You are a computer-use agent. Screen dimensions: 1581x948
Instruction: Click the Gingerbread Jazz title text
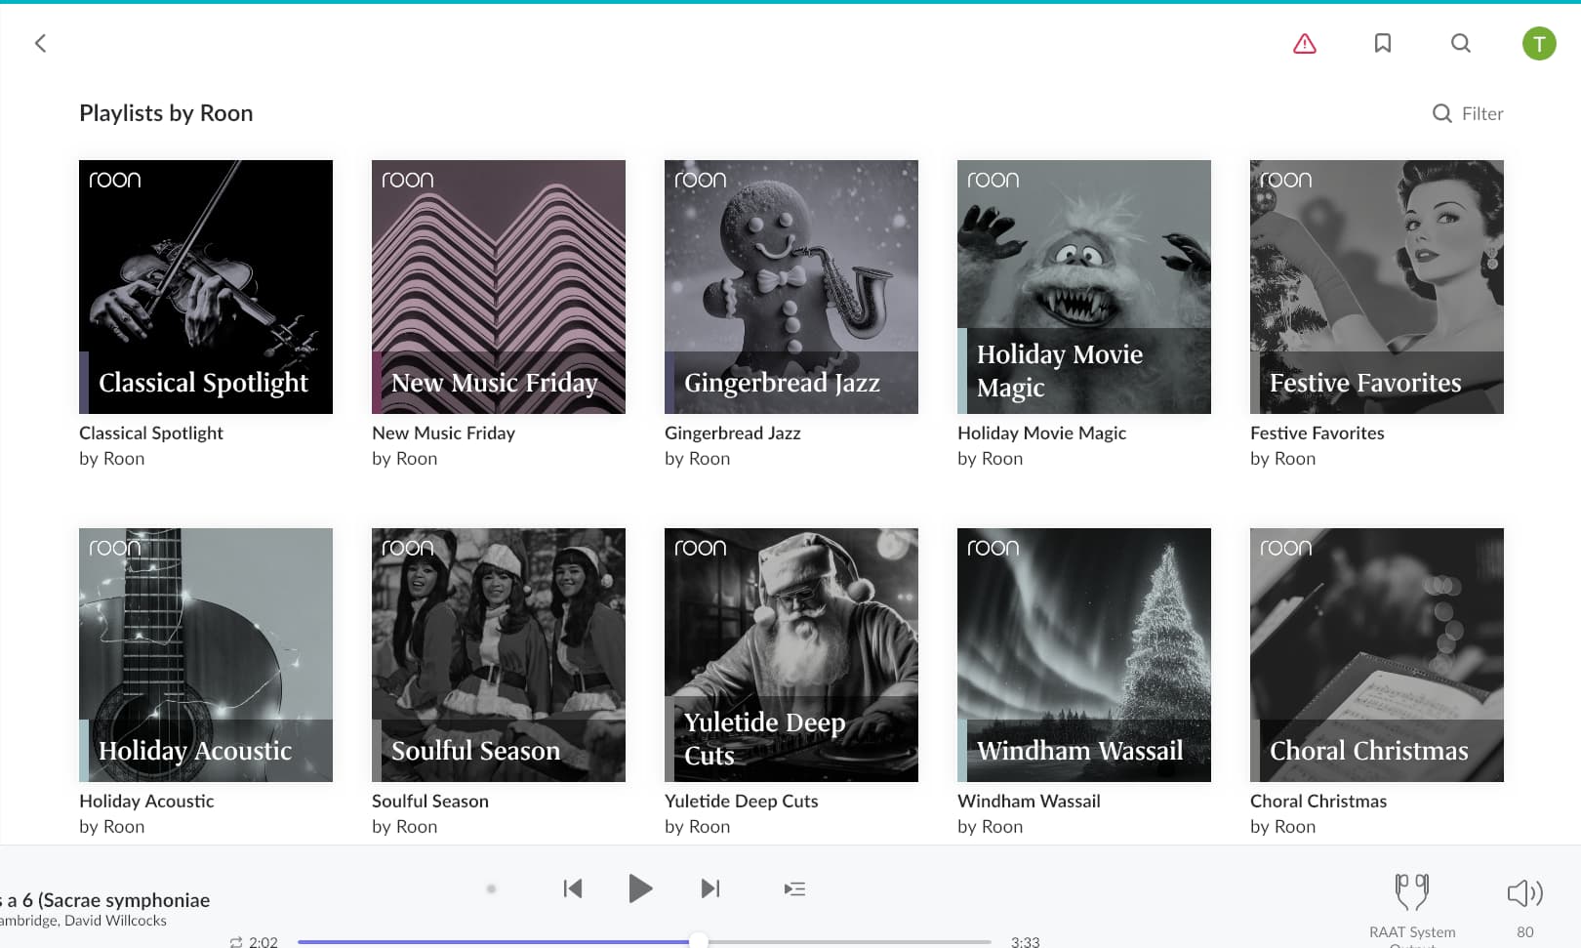click(733, 433)
